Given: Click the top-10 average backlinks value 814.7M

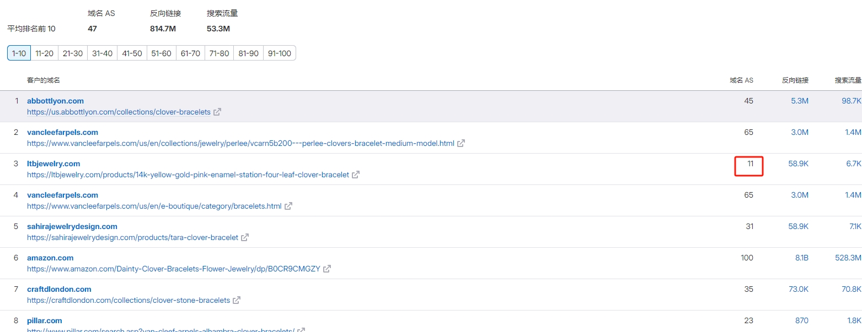Looking at the screenshot, I should click(x=163, y=29).
